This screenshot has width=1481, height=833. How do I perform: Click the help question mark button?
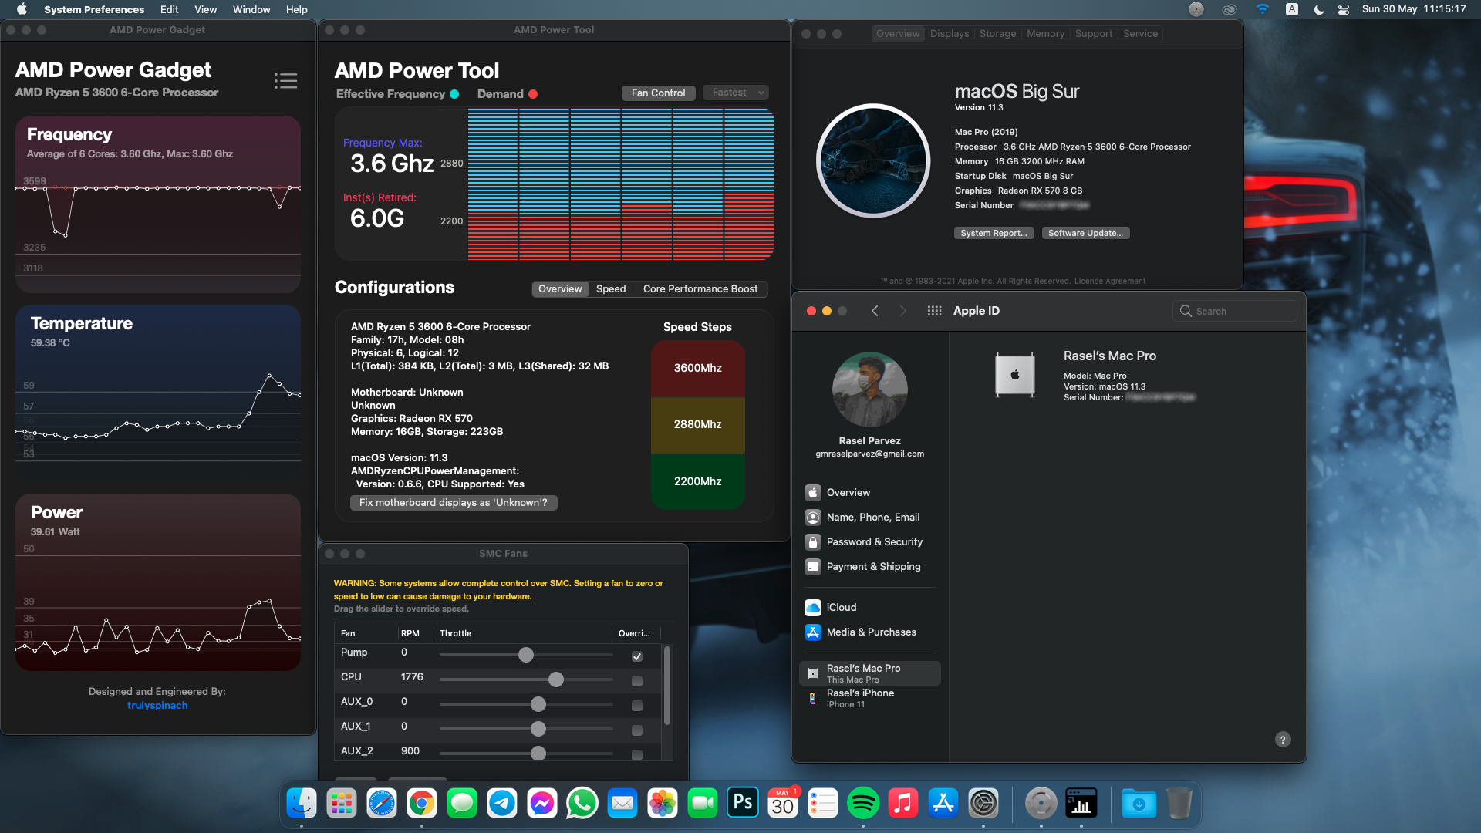1282,740
